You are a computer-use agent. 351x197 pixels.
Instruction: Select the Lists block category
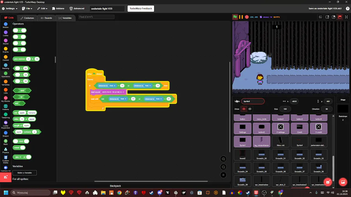[5, 91]
